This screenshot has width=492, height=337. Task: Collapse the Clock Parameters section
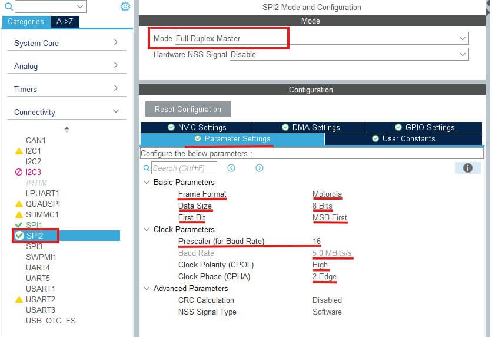(x=147, y=229)
